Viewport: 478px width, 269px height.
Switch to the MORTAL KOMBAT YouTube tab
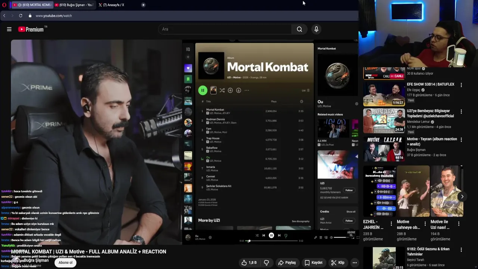pyautogui.click(x=32, y=5)
